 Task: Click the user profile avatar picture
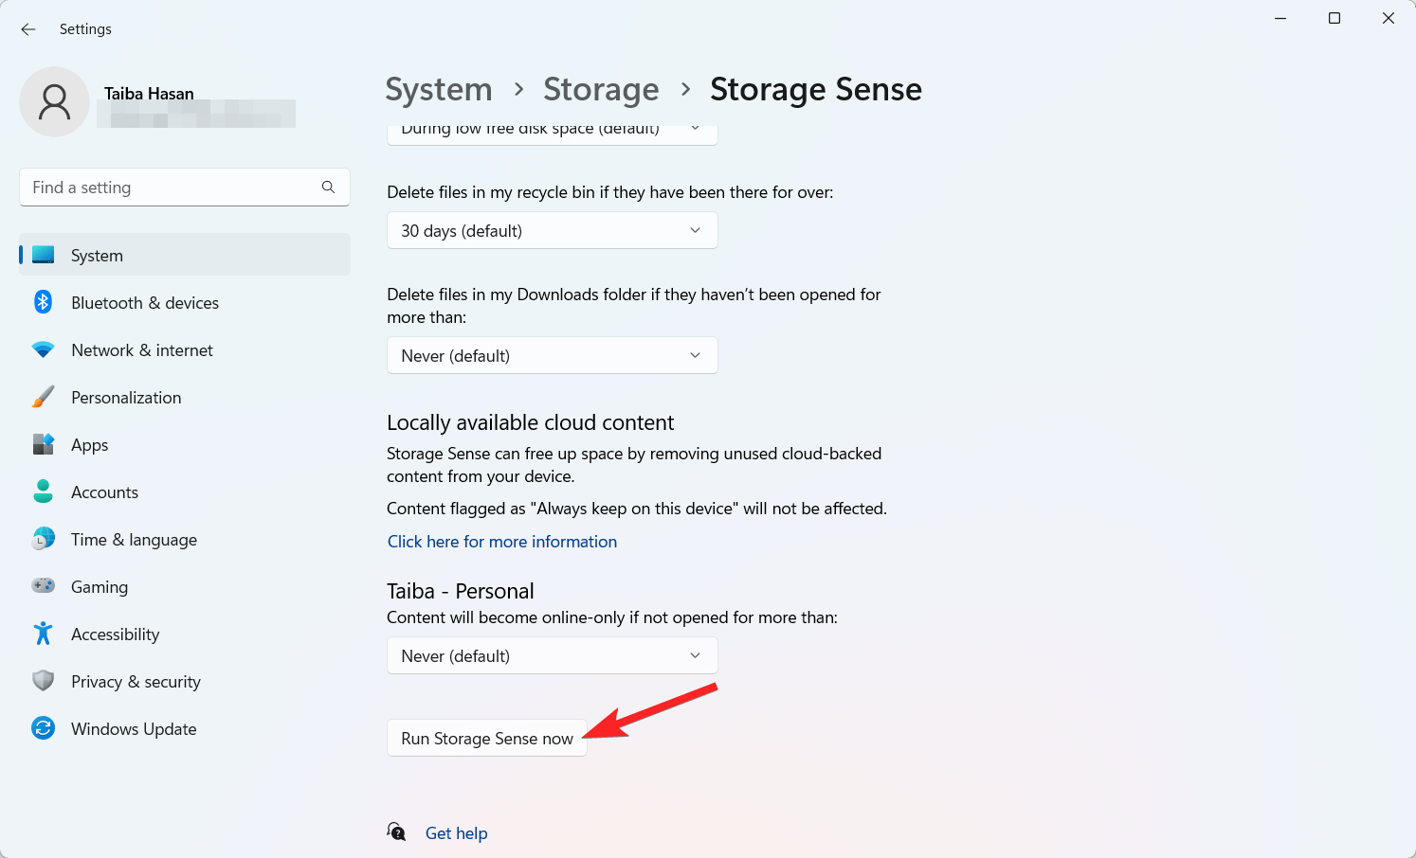[x=55, y=102]
